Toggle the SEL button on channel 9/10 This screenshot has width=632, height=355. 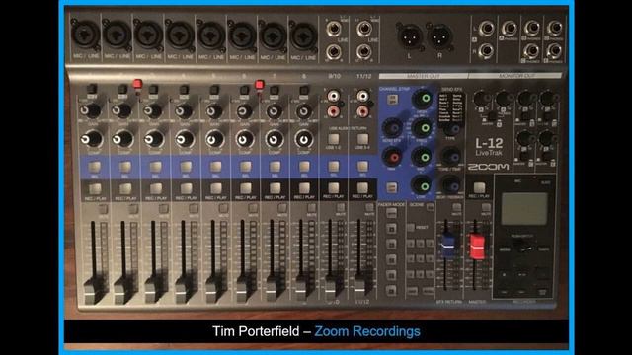[x=334, y=167]
